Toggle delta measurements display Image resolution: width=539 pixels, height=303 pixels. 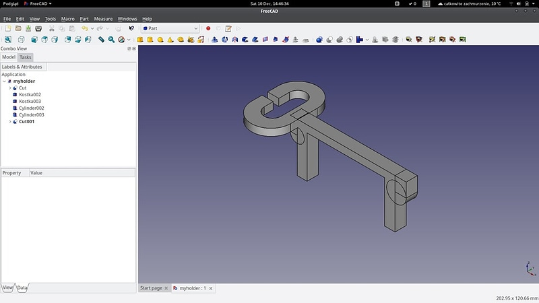pyautogui.click(x=462, y=40)
